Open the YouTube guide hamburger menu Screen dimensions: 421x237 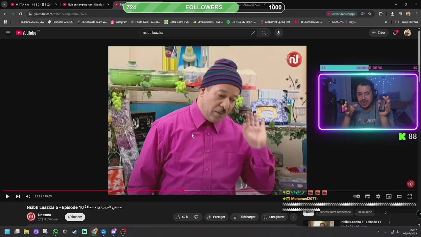coord(8,33)
